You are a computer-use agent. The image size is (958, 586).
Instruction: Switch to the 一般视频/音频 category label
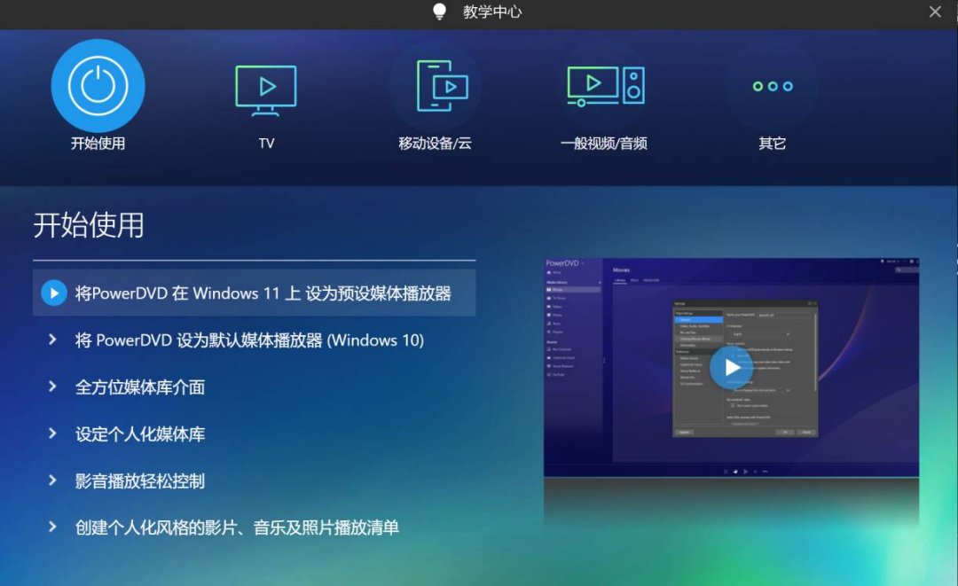point(604,144)
